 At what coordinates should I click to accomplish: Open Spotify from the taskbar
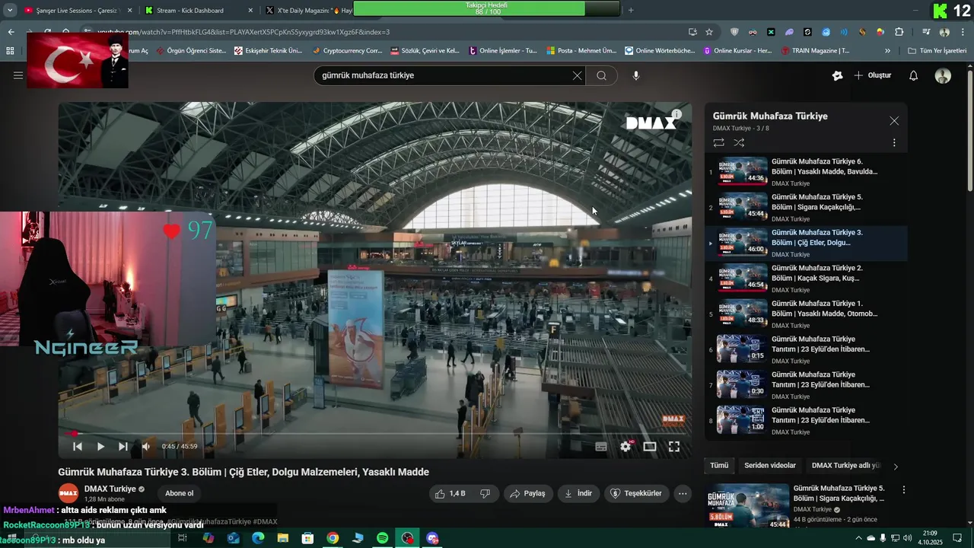click(383, 538)
